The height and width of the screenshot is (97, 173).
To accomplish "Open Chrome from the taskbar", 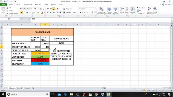I will pyautogui.click(x=96, y=94).
